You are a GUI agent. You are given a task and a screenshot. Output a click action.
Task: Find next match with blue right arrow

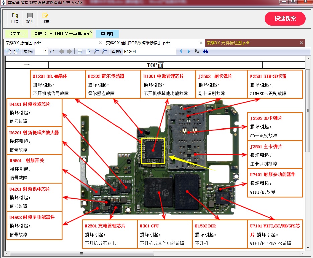coord(189,51)
